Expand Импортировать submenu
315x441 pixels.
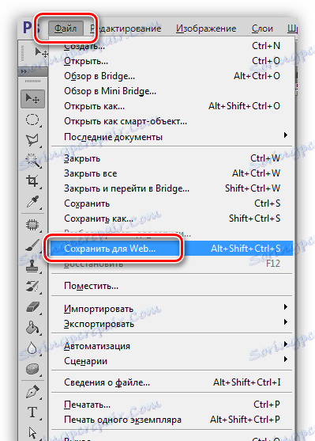pos(171,309)
